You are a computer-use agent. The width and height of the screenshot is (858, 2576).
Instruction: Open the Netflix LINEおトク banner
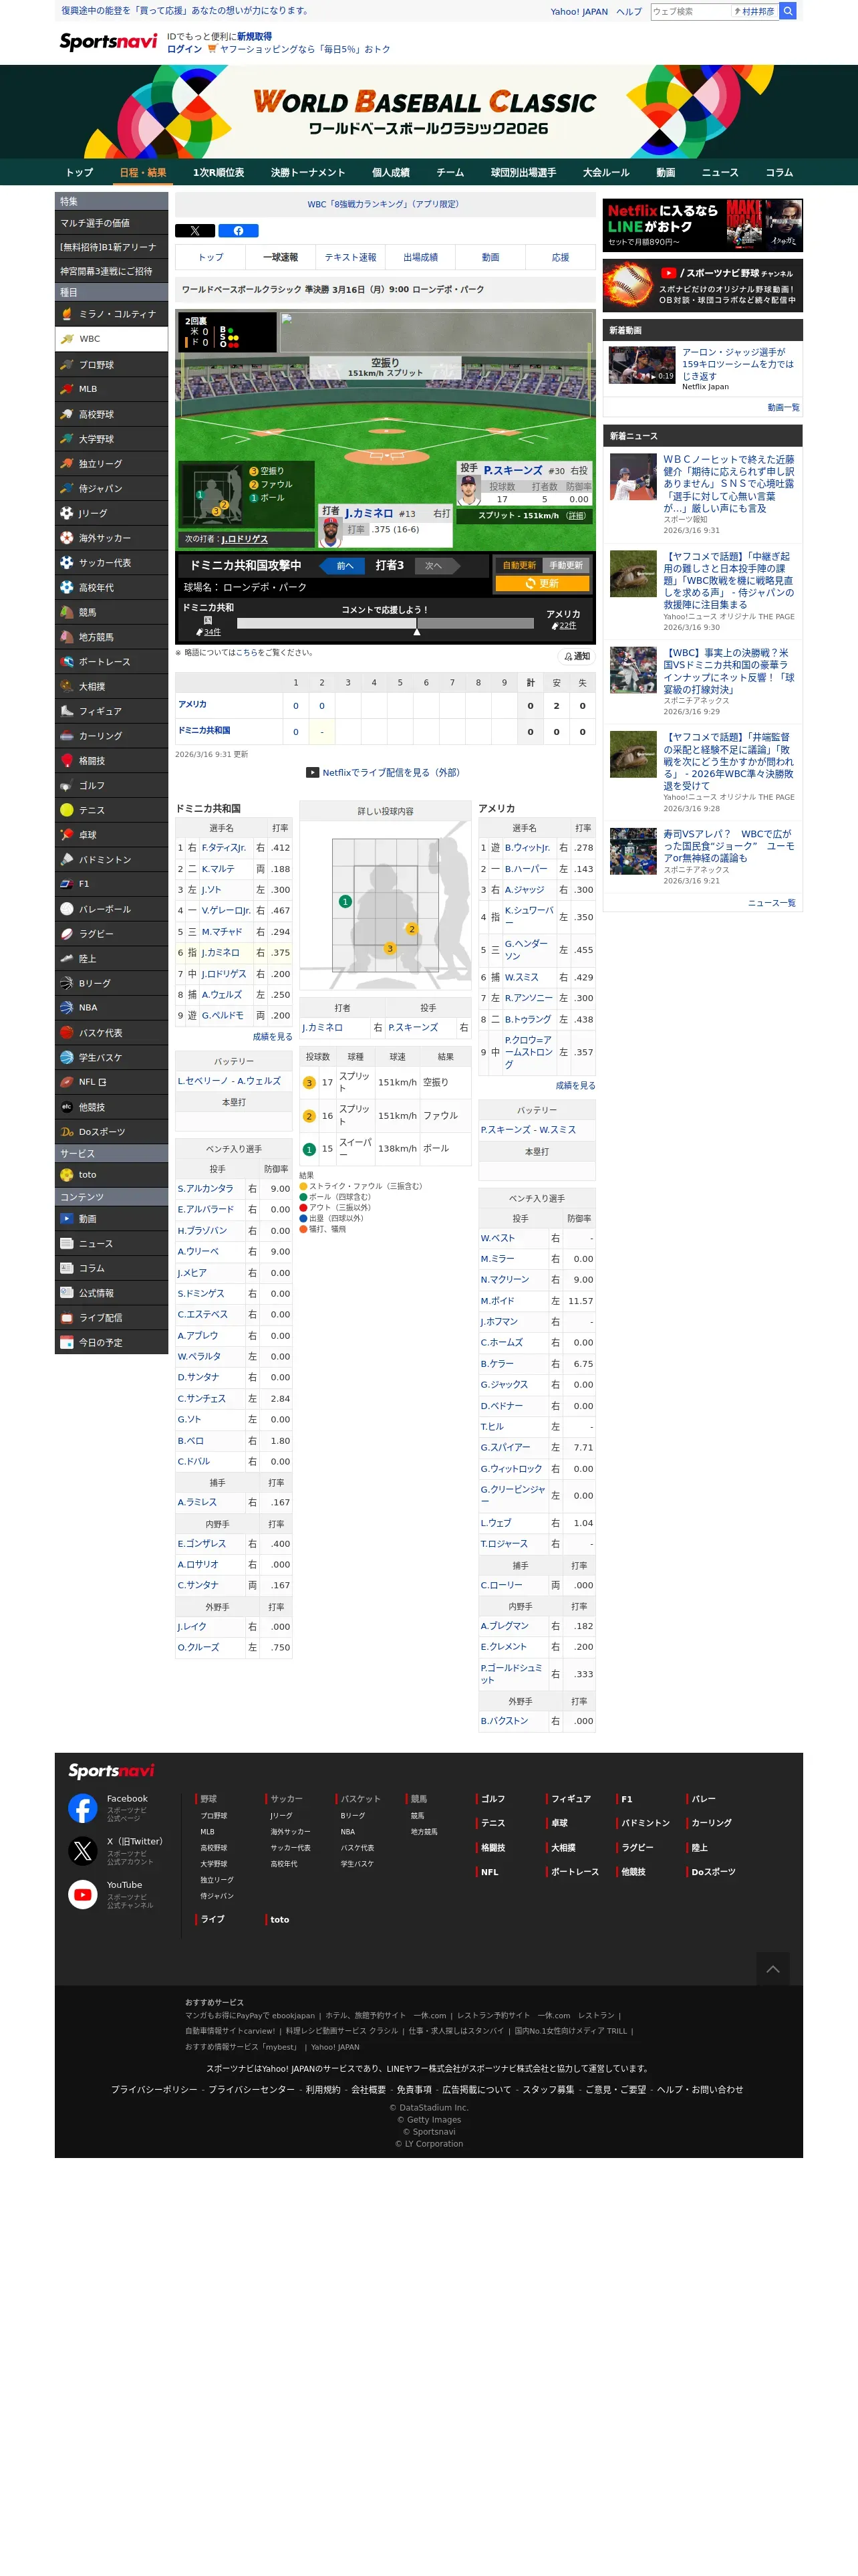tap(702, 225)
